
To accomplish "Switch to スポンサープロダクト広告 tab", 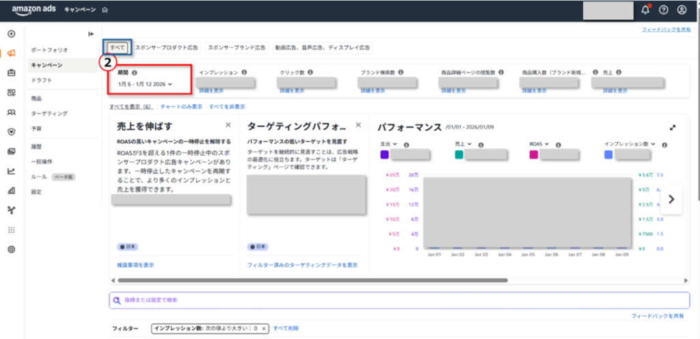I will pos(166,48).
